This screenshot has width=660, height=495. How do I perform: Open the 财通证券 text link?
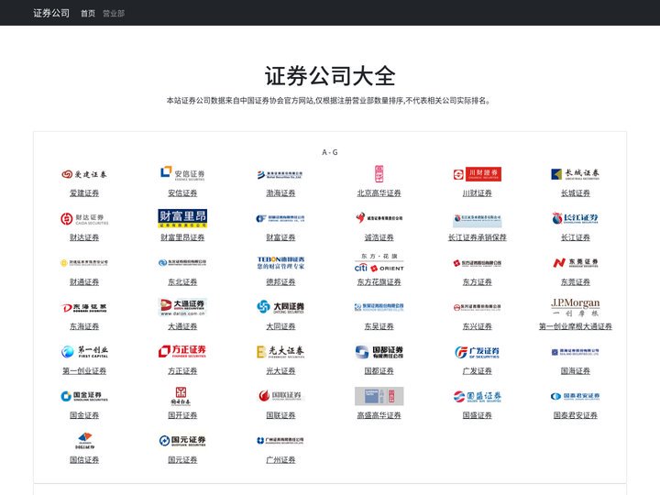click(84, 282)
